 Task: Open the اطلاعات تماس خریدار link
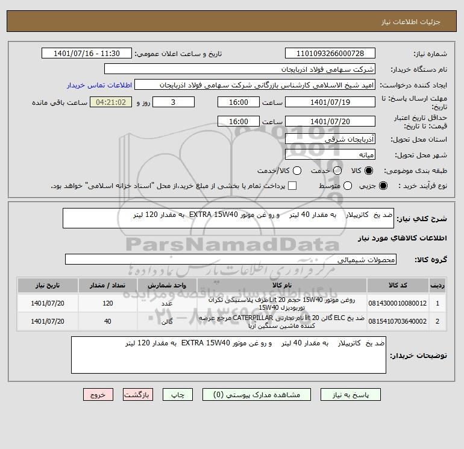99,85
